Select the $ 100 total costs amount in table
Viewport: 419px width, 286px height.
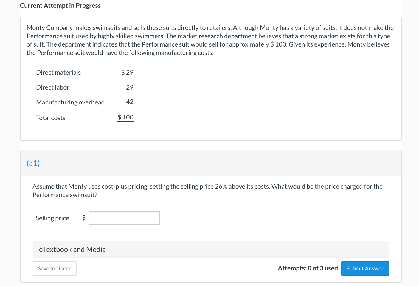[125, 117]
